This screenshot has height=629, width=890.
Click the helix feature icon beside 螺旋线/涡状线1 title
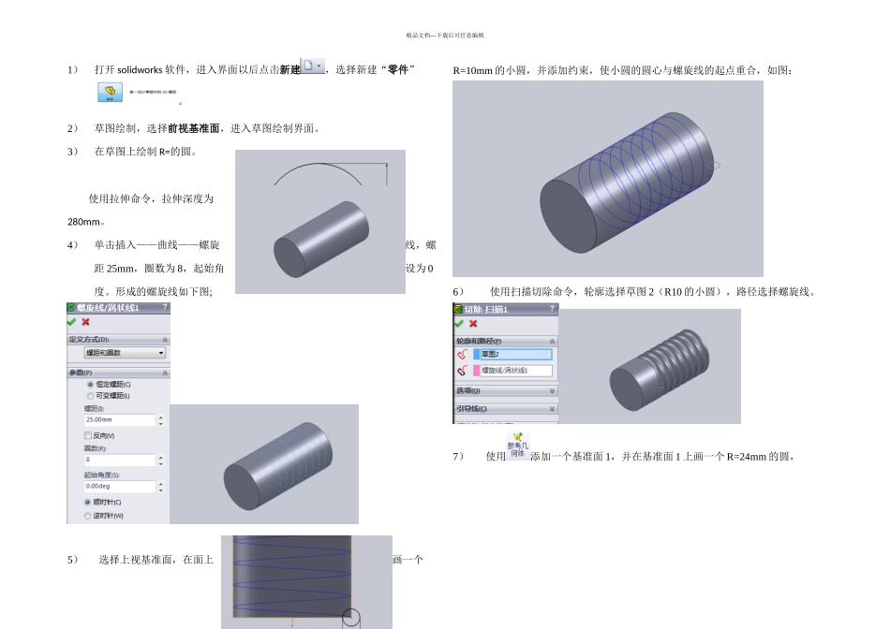(x=71, y=307)
